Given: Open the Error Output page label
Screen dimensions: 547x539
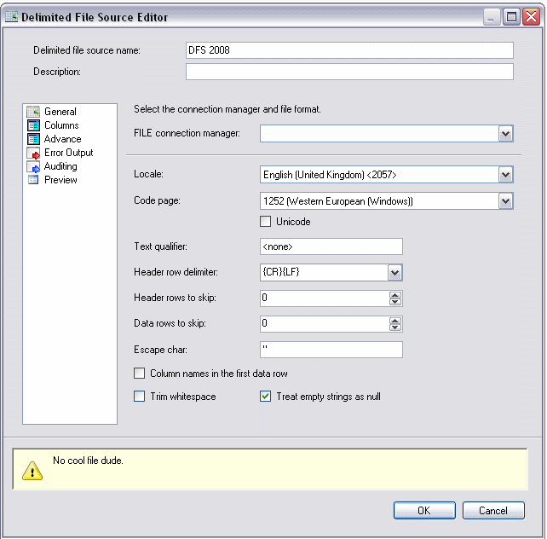Looking at the screenshot, I should tap(69, 153).
